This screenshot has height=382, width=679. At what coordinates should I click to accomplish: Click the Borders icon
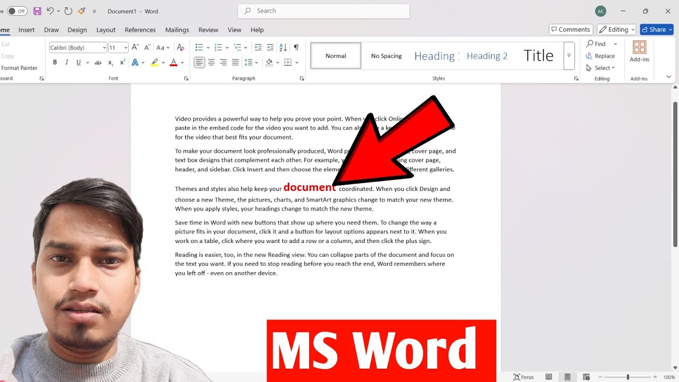click(288, 63)
